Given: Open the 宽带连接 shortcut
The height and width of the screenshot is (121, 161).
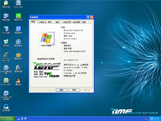Looking at the screenshot, I should coord(18,69).
